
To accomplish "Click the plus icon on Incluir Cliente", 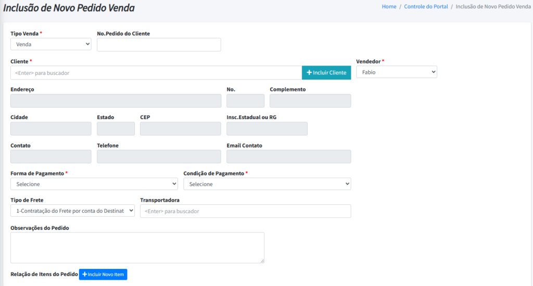I will pyautogui.click(x=309, y=73).
